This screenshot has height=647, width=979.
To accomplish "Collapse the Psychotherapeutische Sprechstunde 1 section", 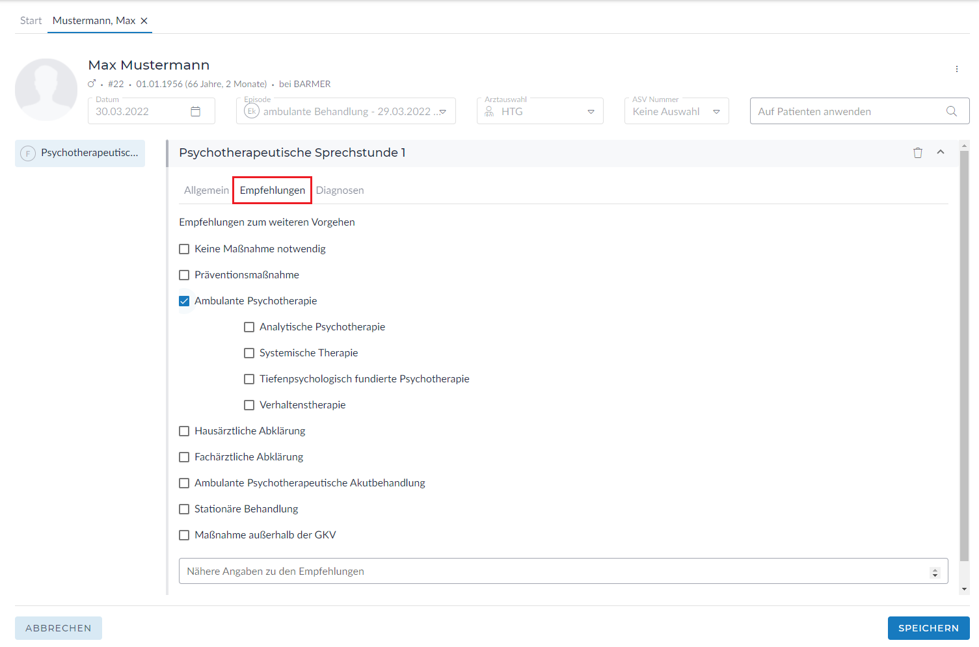I will pyautogui.click(x=940, y=152).
